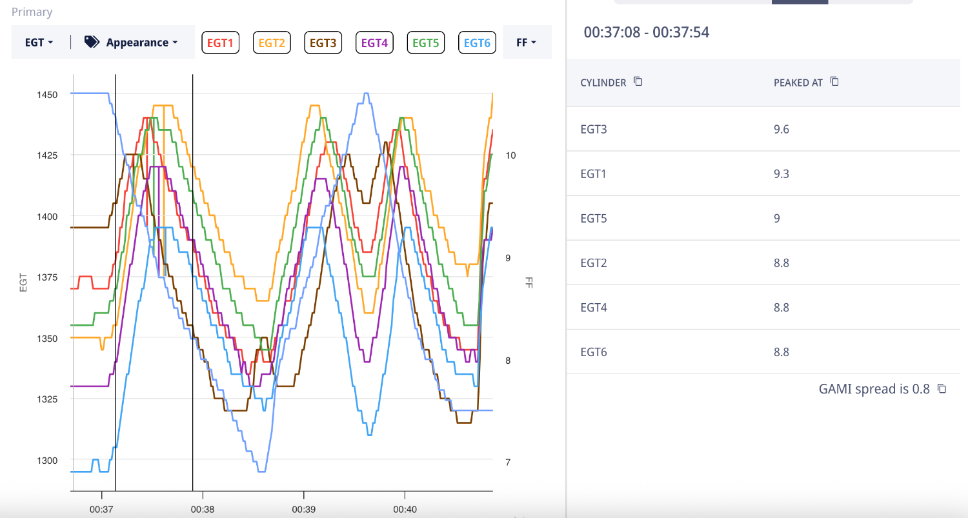The width and height of the screenshot is (968, 518).
Task: Copy the PEAKED AT column values
Action: tap(834, 81)
